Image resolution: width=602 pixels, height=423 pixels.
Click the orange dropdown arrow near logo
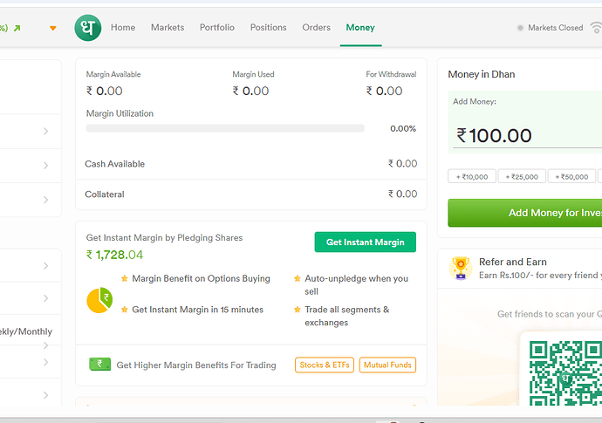(53, 28)
